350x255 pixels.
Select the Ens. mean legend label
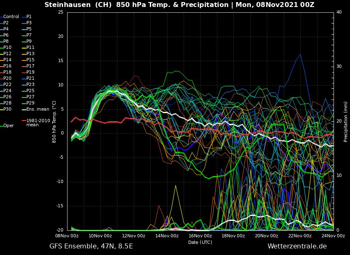[x=37, y=109]
